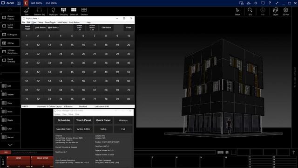Screen dimensions: 298x168
Task: Click the Copy command in sidebar
Action: point(10,103)
